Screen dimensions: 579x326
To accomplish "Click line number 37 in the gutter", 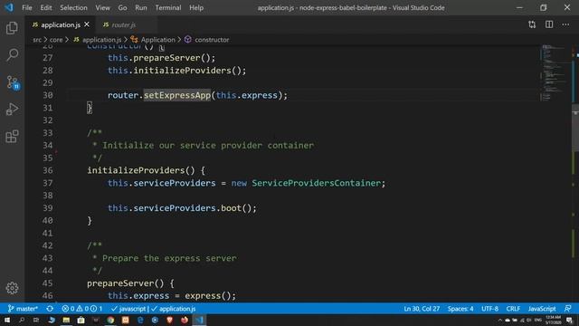I will click(48, 183).
